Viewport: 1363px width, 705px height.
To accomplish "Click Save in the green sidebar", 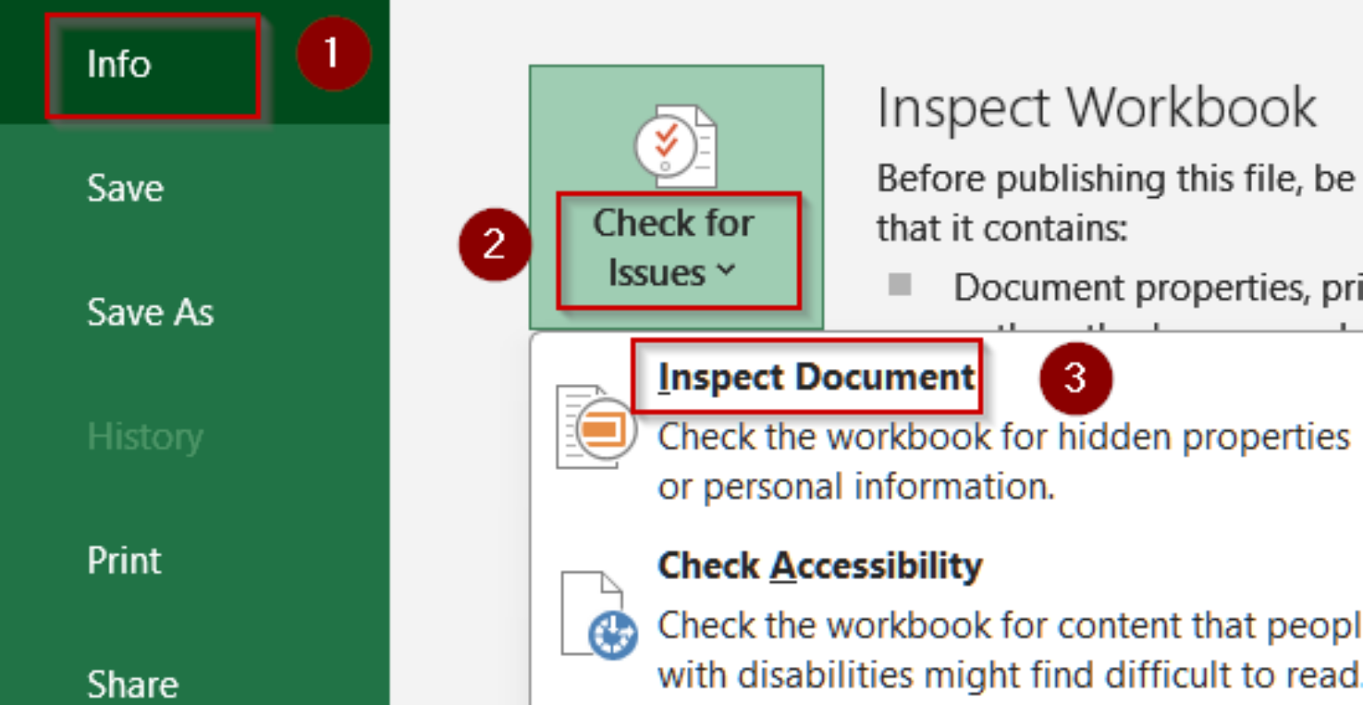I will click(125, 188).
